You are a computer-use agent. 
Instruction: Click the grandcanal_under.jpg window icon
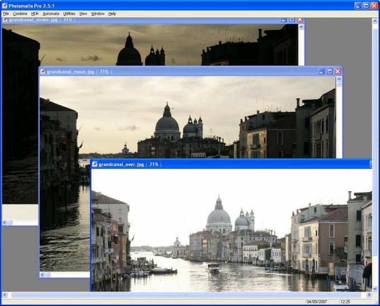[x=5, y=20]
